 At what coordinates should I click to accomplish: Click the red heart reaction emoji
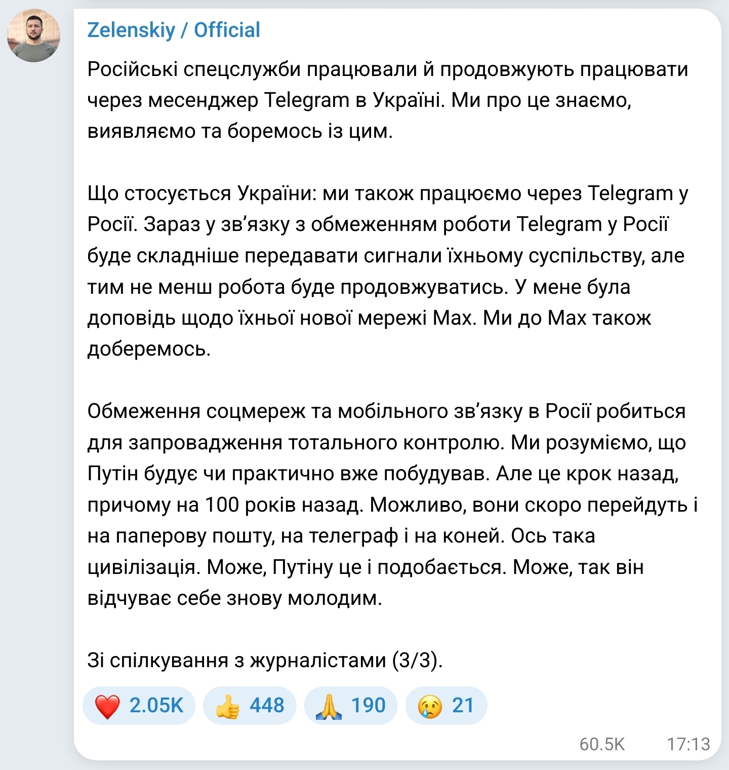107,706
